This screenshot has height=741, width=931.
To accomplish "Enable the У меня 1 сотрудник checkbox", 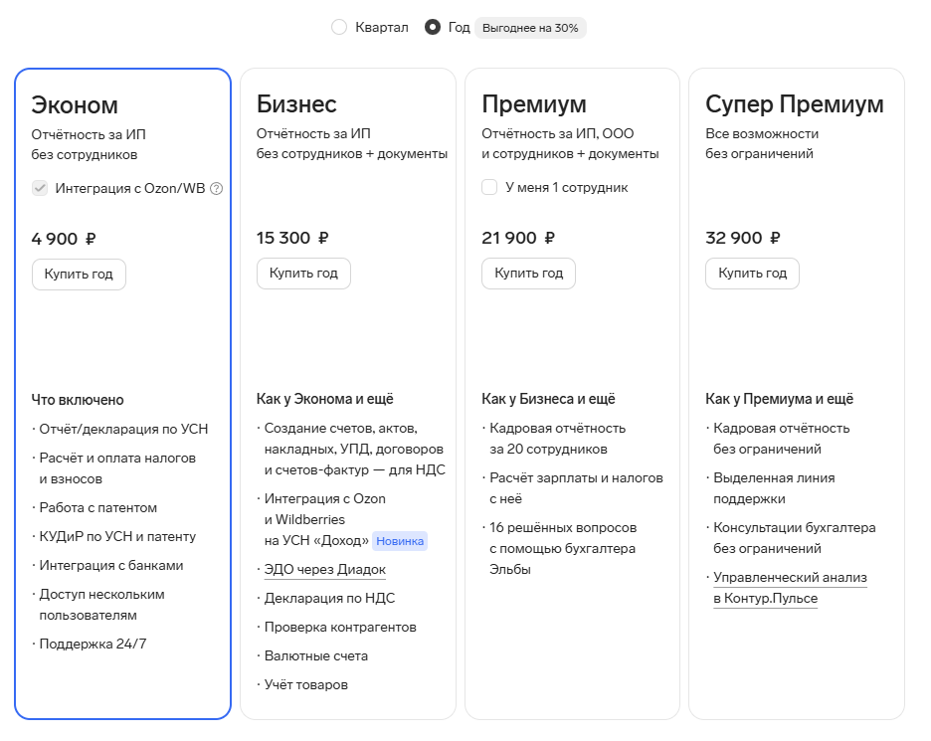I will click(489, 187).
